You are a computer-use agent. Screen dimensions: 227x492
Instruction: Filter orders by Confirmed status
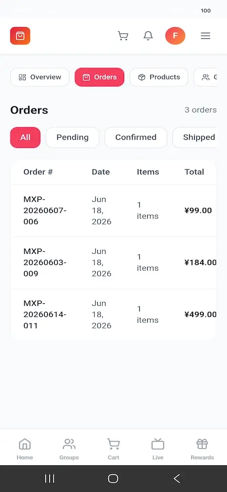point(136,137)
